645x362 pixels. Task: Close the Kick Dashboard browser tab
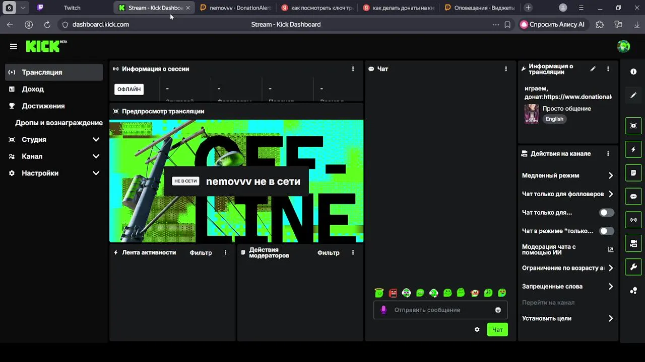pos(188,8)
